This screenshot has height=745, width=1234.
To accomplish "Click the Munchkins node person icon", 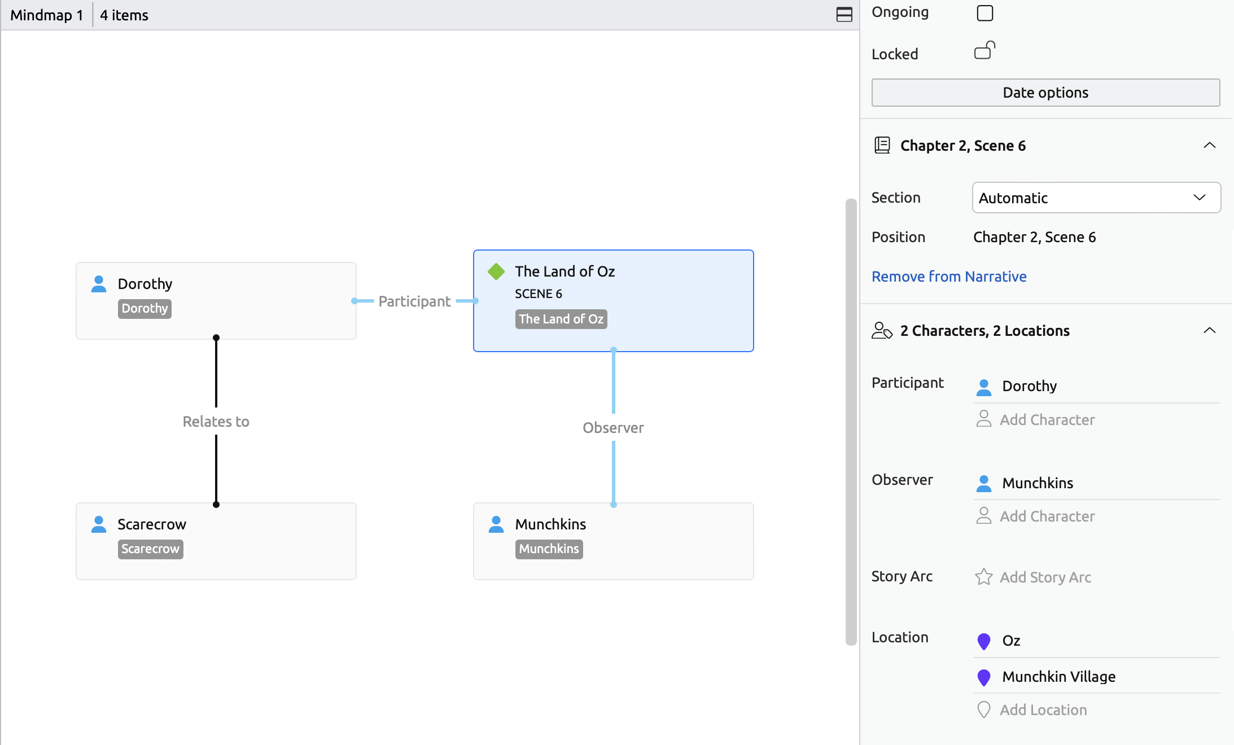I will (496, 524).
